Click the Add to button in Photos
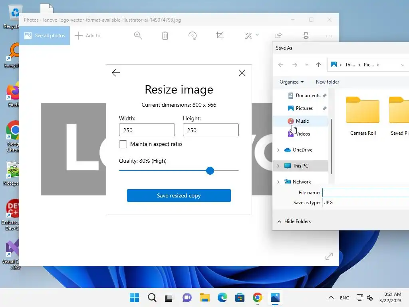409x307 pixels. coord(87,36)
